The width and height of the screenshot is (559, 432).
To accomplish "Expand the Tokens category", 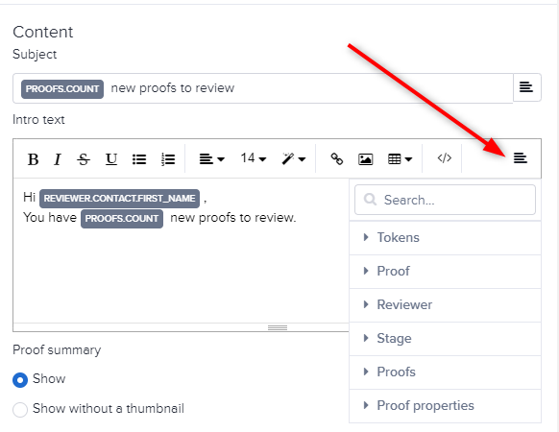I will tap(445, 238).
